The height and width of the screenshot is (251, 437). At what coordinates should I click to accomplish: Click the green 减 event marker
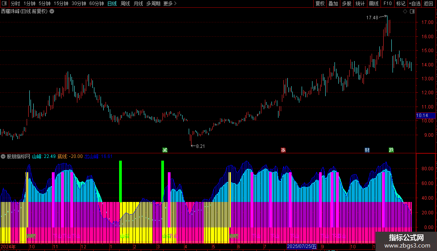click(165, 150)
